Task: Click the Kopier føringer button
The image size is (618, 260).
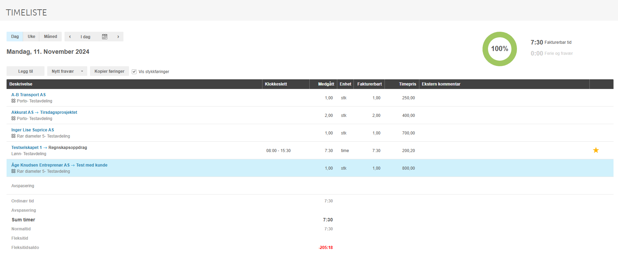Action: coord(109,71)
